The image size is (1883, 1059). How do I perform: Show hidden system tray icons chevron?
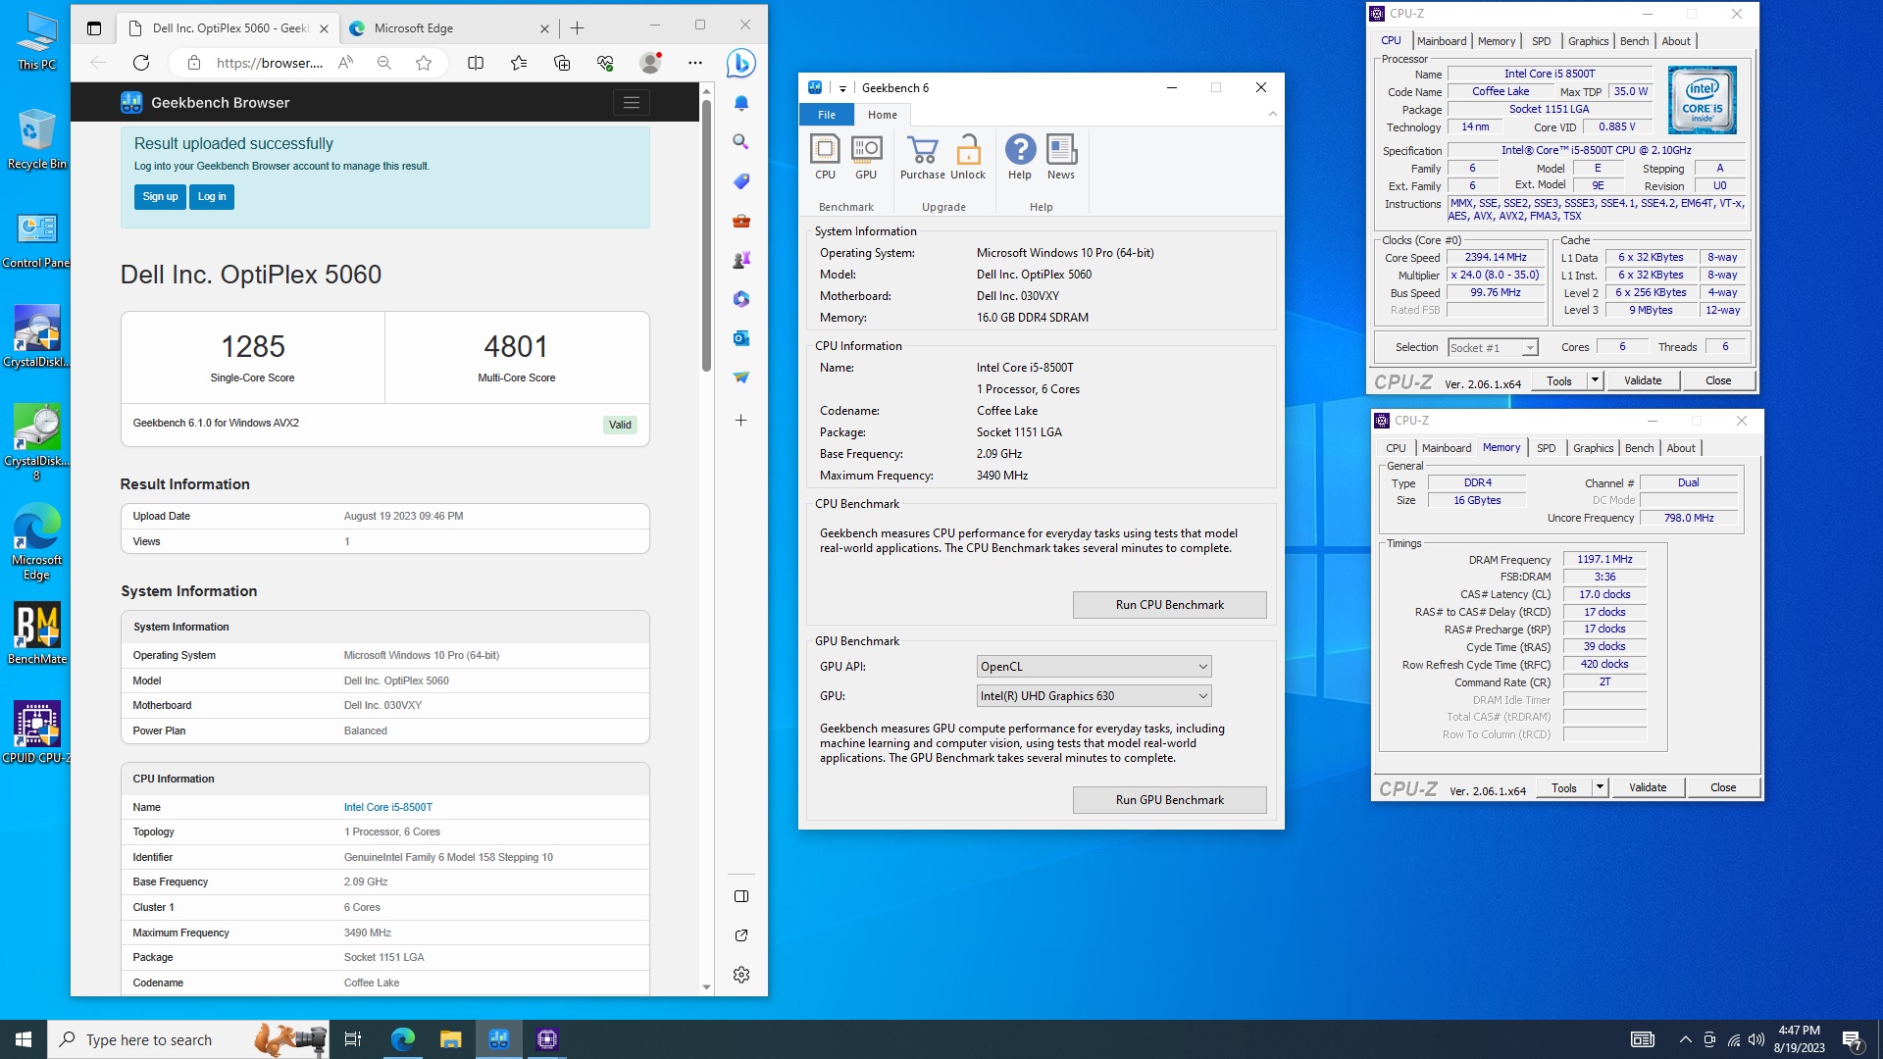tap(1685, 1039)
